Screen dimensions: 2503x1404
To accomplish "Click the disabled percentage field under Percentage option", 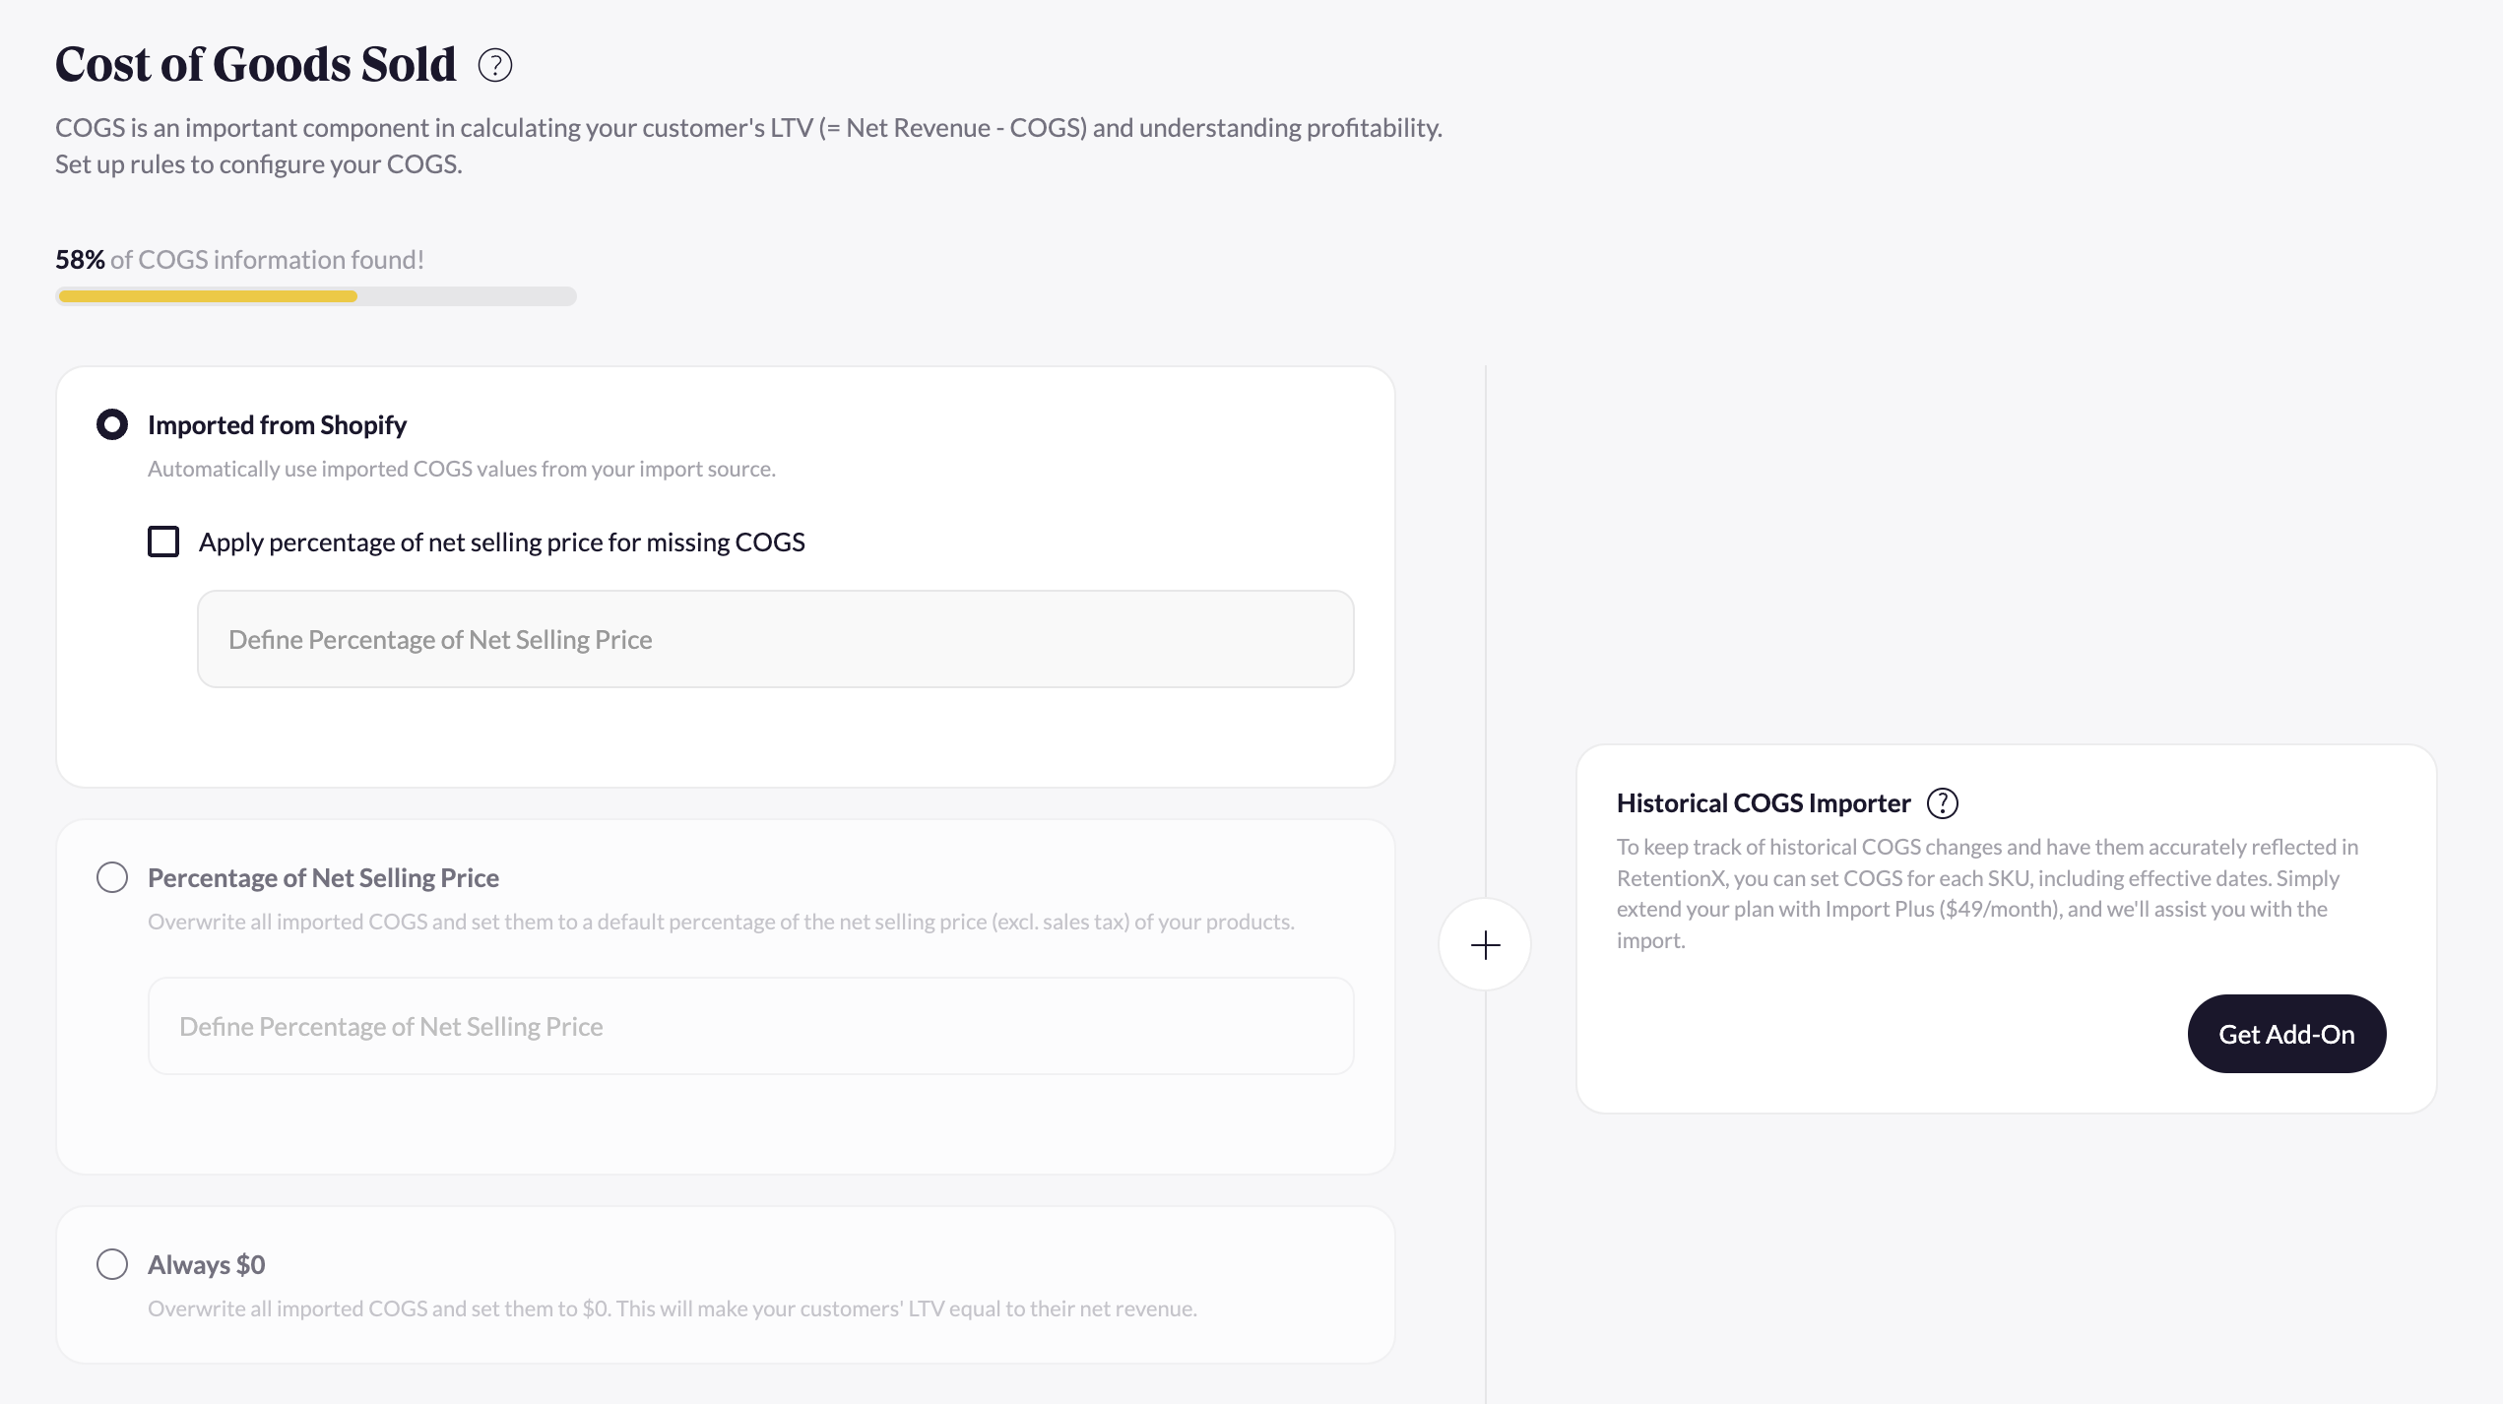I will [751, 1026].
